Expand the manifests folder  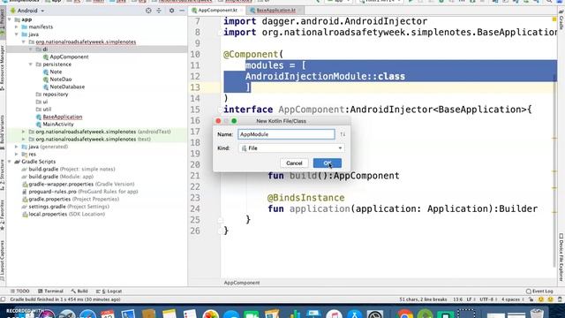(x=16, y=27)
